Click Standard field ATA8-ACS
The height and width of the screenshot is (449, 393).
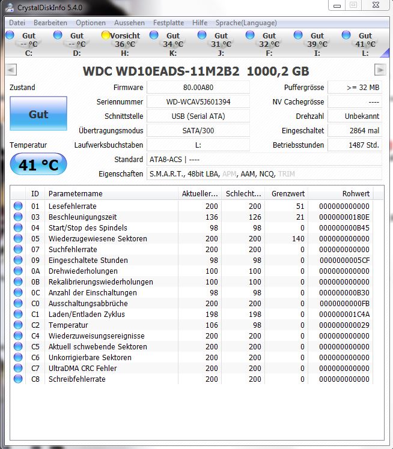click(x=264, y=159)
